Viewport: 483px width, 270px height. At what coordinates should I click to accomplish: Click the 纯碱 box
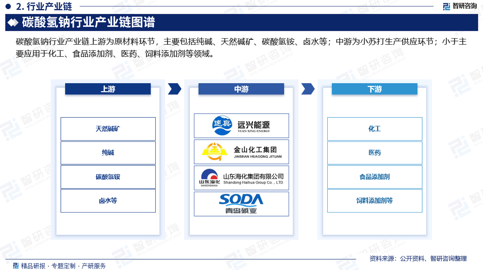(108, 153)
